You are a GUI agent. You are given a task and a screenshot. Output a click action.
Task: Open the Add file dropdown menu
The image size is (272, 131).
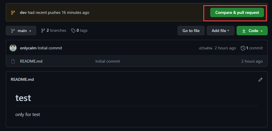tap(220, 31)
